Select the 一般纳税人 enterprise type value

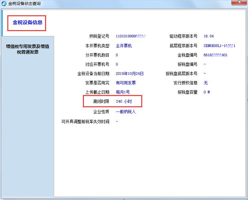coord(126,112)
